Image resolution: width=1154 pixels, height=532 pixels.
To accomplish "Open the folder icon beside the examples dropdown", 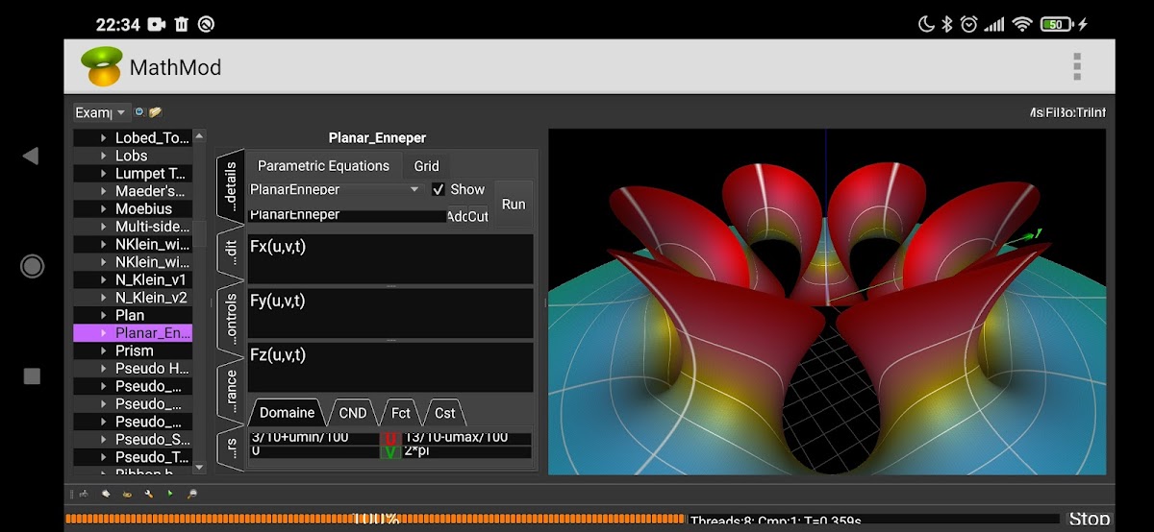I will pyautogui.click(x=155, y=112).
